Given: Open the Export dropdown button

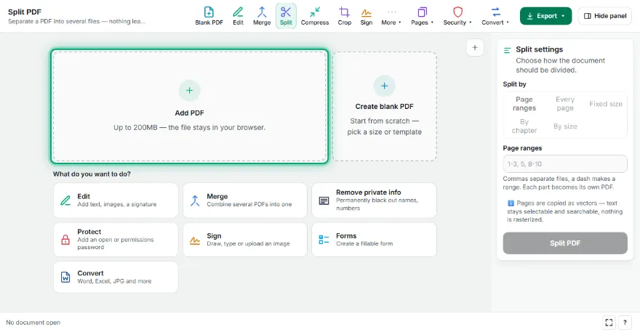Looking at the screenshot, I should click(545, 16).
